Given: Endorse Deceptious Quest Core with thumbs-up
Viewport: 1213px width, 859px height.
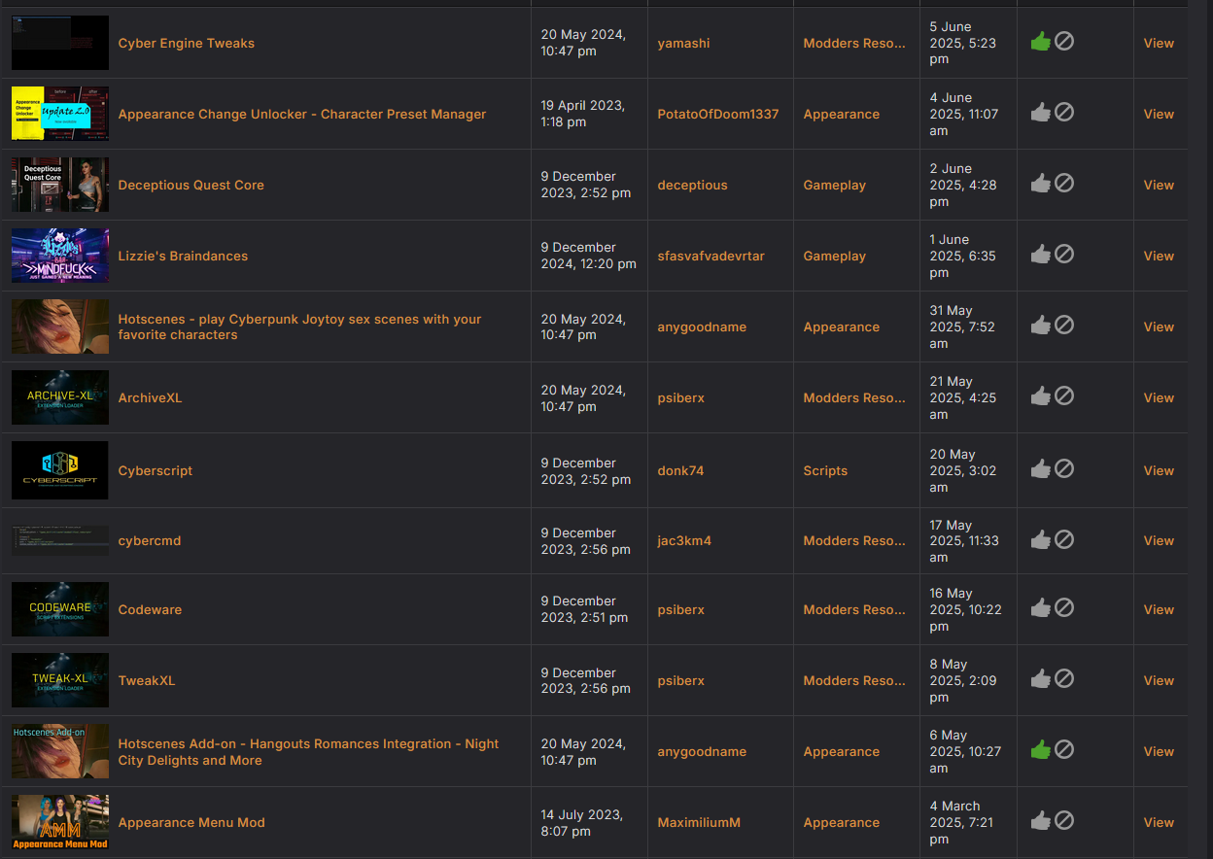Looking at the screenshot, I should (1041, 183).
